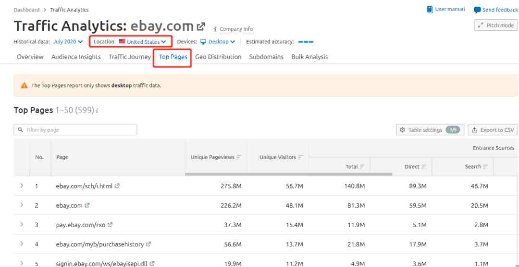Select the 275.8M unique pageviews cell
This screenshot has height=267, width=519.
click(x=231, y=186)
